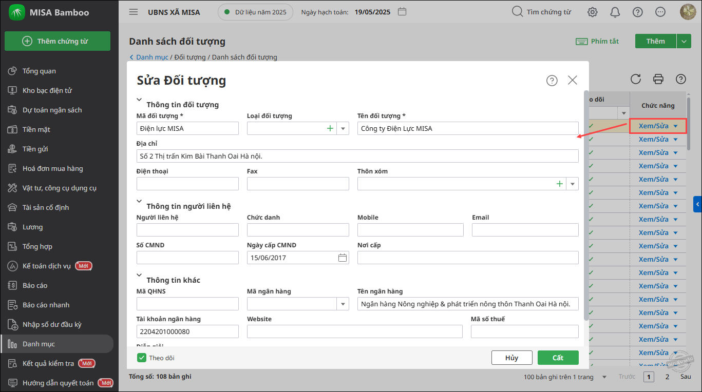Open the records per page dropdown
The height and width of the screenshot is (392, 702).
604,377
